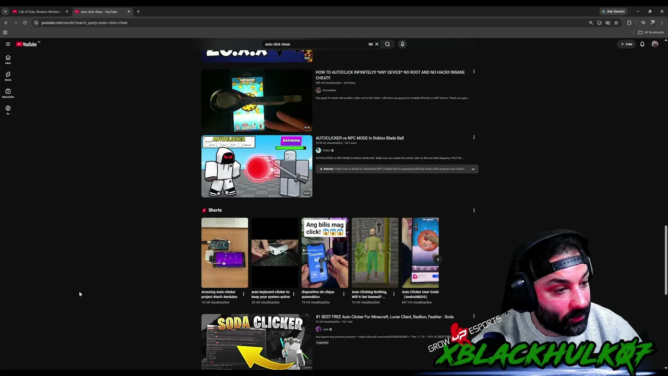Open options for AUTOCLICKER vs NPC MODE video
Image resolution: width=668 pixels, height=376 pixels.
point(474,138)
